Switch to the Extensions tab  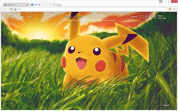tap(15, 5)
